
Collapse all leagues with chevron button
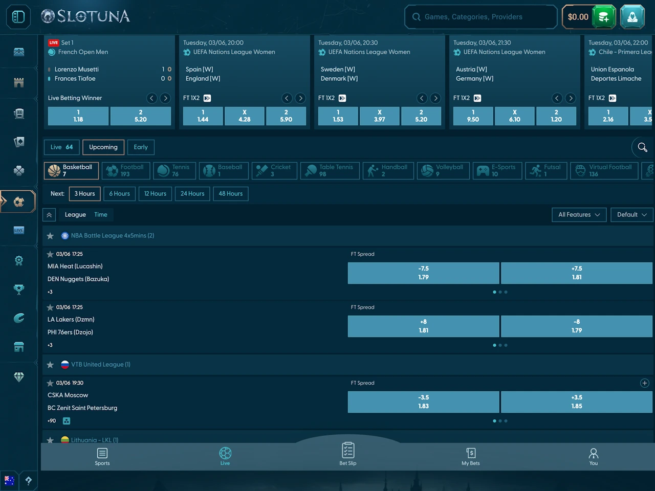pos(49,215)
